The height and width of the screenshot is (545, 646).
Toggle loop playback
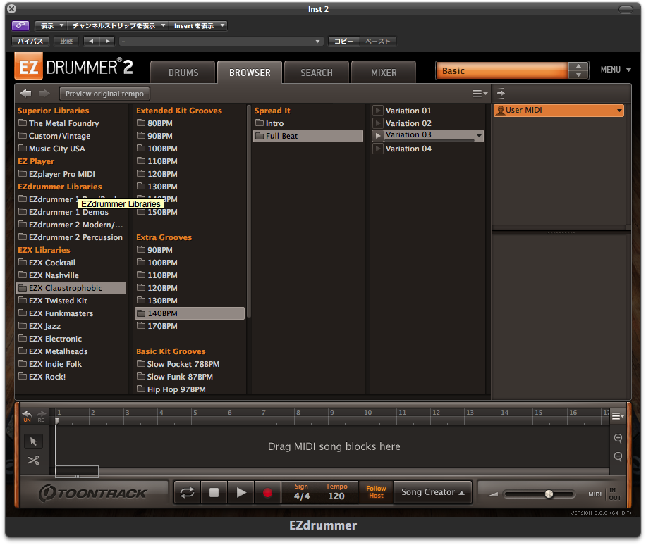(187, 492)
